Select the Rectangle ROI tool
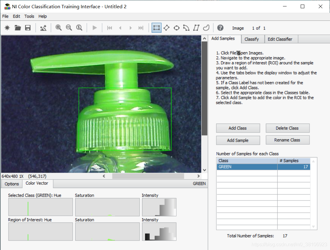Screen dimensions: 330x250 tap(156, 28)
